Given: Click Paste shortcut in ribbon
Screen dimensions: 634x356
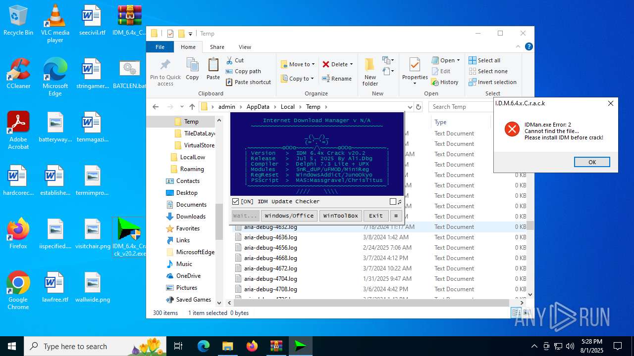Looking at the screenshot, I should 248,82.
